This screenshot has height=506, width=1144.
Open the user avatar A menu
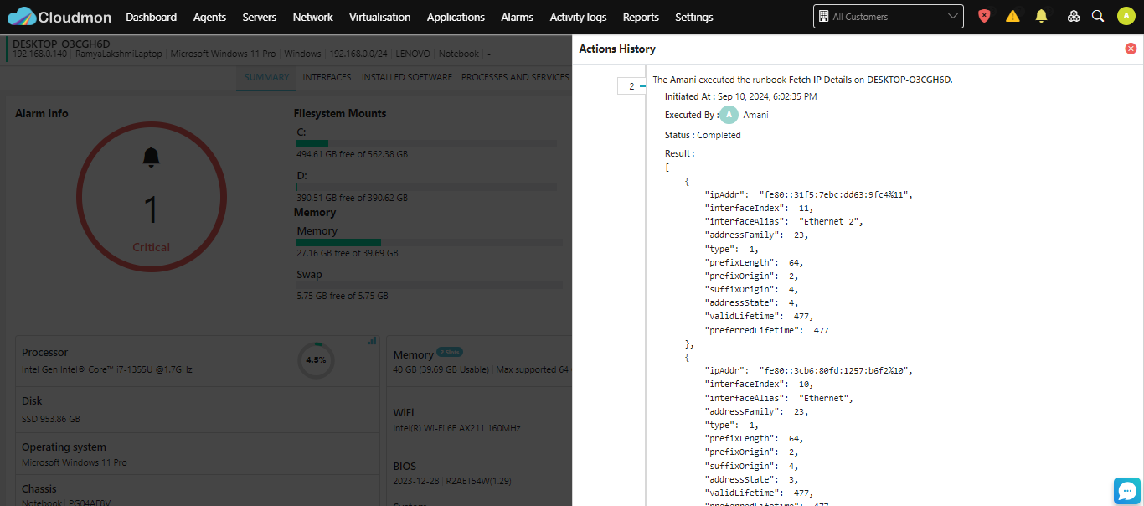click(1126, 16)
